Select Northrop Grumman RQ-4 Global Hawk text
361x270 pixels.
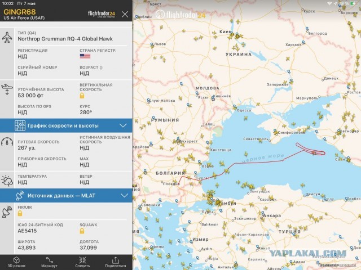click(x=65, y=39)
